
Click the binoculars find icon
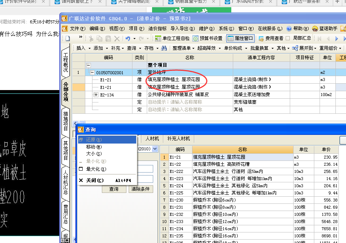[164, 48]
